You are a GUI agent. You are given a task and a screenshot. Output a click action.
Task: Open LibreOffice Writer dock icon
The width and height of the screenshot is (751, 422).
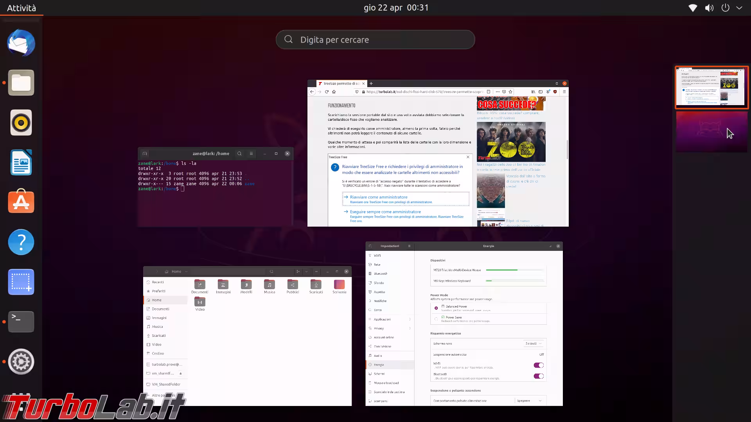21,163
